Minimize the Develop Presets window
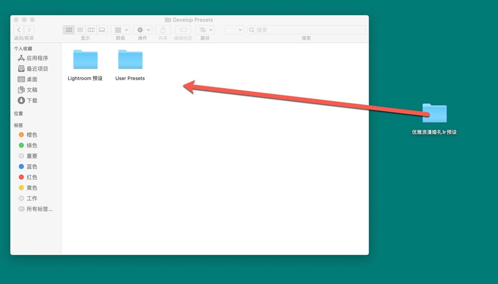This screenshot has height=284, width=498. pos(24,20)
